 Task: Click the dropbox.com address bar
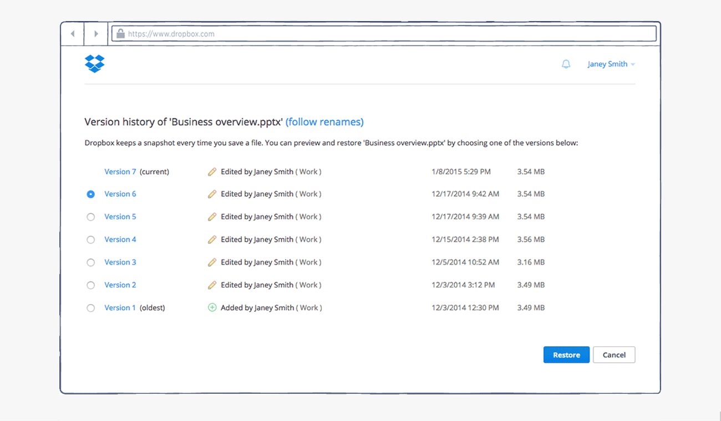coord(388,34)
